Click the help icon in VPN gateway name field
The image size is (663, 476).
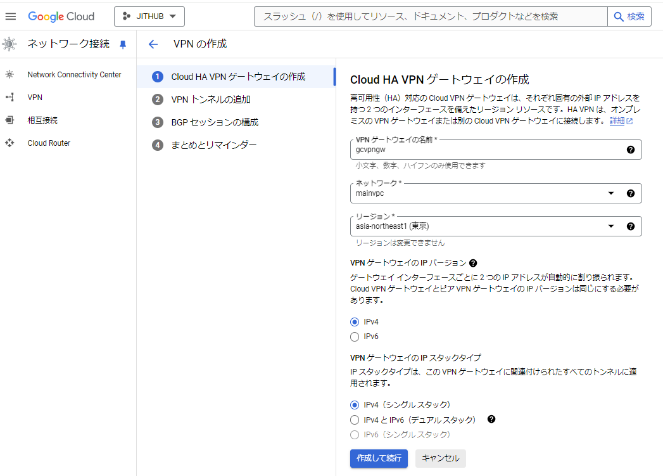pos(630,150)
